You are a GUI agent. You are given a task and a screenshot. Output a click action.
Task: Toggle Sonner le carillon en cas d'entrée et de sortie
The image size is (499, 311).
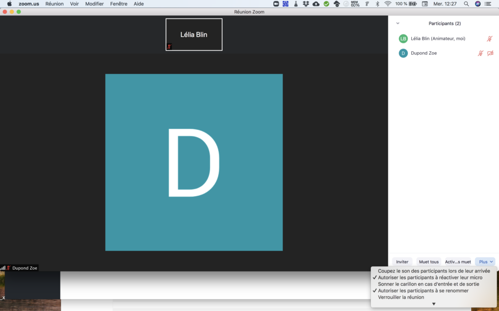(x=434, y=284)
